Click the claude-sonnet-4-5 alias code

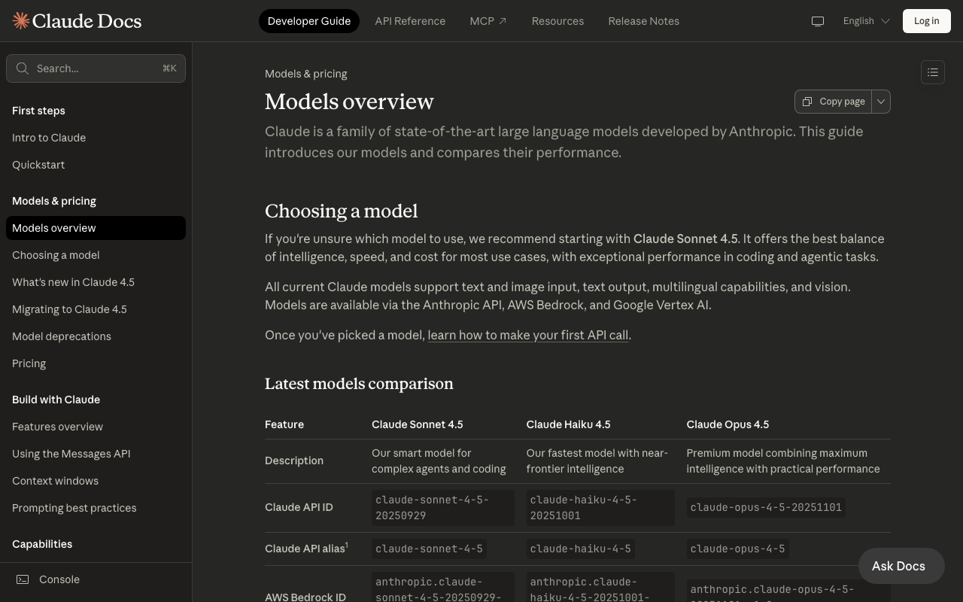click(x=429, y=549)
